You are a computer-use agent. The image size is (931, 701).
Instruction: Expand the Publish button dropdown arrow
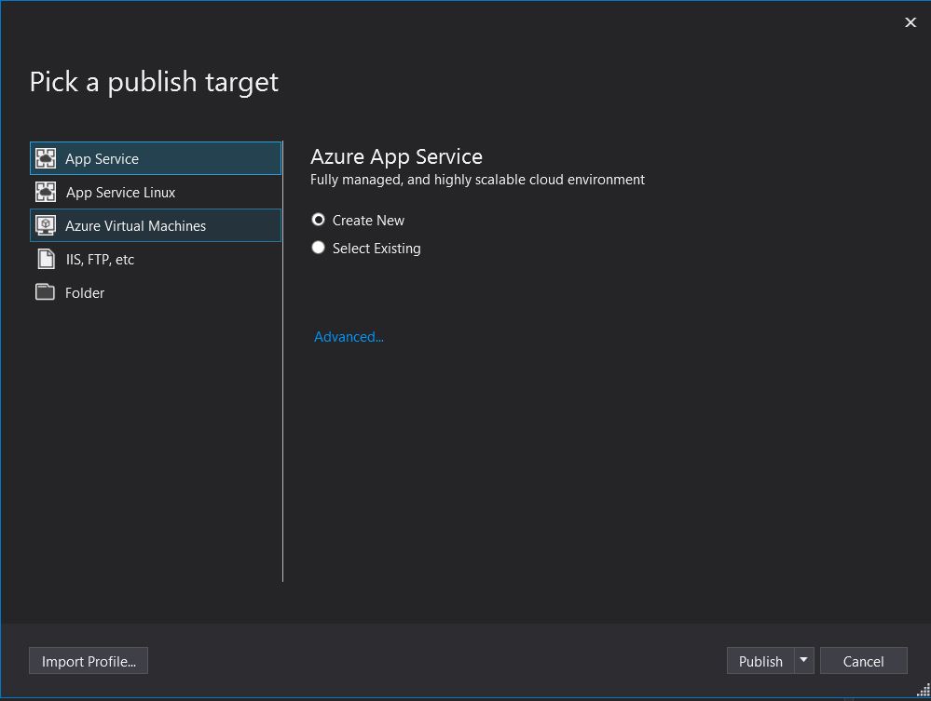pos(804,661)
